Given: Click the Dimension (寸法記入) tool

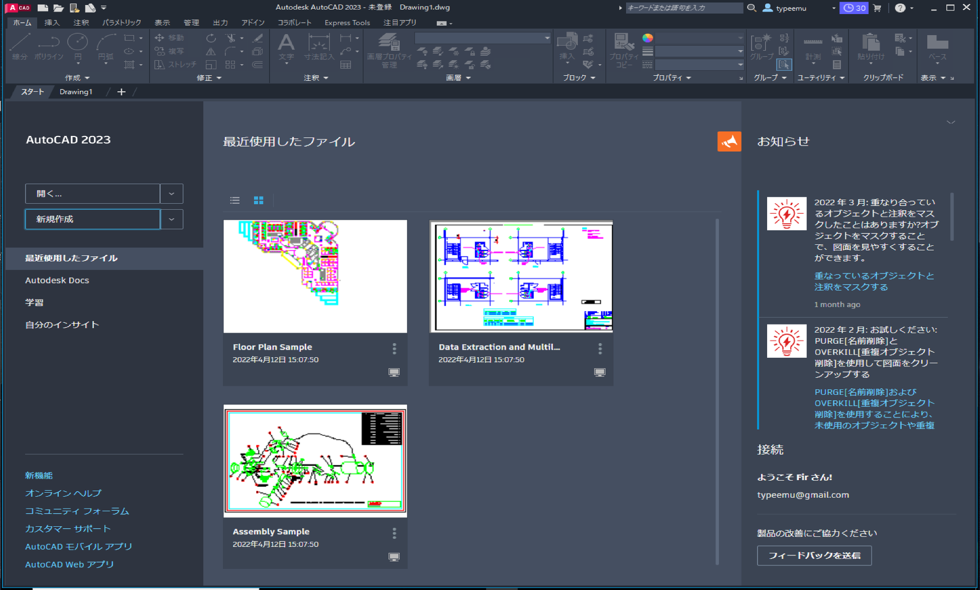Looking at the screenshot, I should tap(319, 47).
